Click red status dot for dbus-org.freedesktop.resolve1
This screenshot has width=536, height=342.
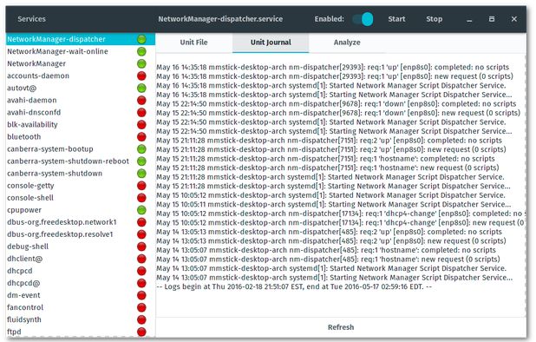(141, 234)
